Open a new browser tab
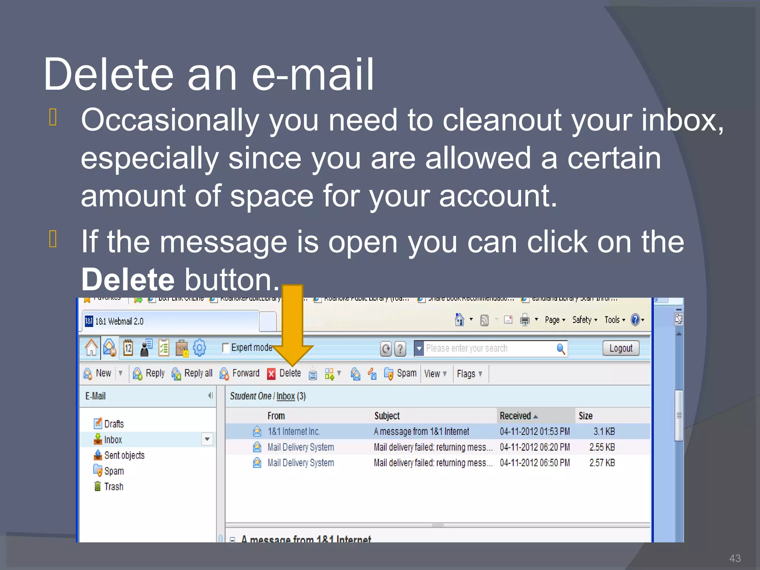Viewport: 760px width, 570px height. click(268, 321)
